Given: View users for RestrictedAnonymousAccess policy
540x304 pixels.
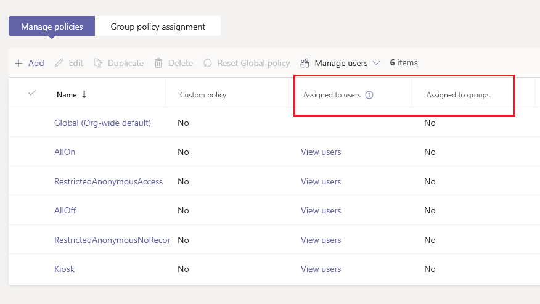Looking at the screenshot, I should point(321,181).
